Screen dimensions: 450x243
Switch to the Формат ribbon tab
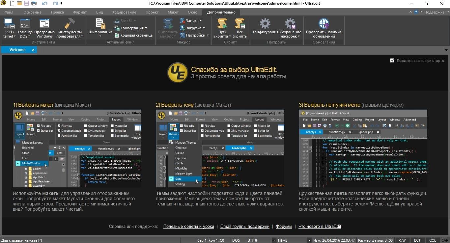[x=80, y=12]
